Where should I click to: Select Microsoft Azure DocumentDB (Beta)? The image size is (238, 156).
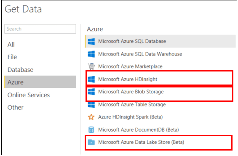click(x=139, y=130)
